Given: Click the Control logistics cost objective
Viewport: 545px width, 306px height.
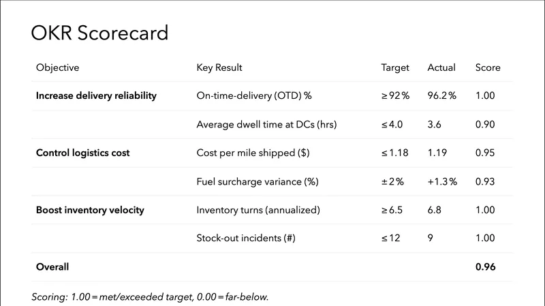Looking at the screenshot, I should [x=82, y=153].
